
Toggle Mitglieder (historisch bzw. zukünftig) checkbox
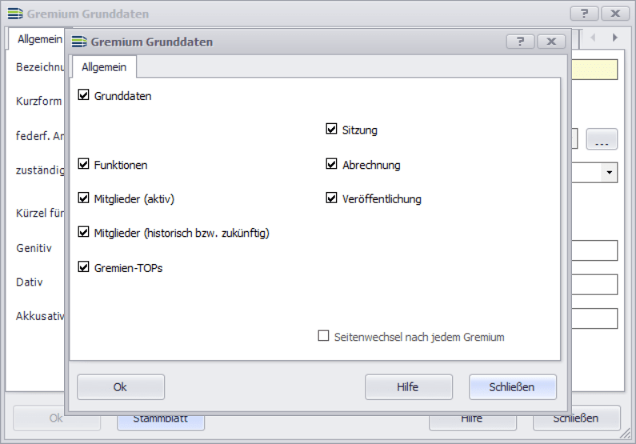84,233
